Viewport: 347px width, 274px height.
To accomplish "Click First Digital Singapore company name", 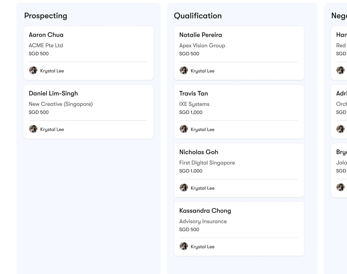I will pos(207,163).
